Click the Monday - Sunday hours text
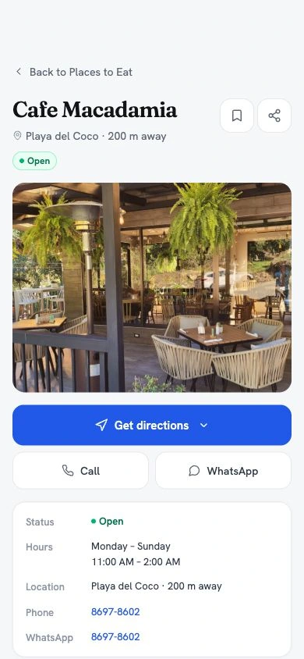 point(131,547)
